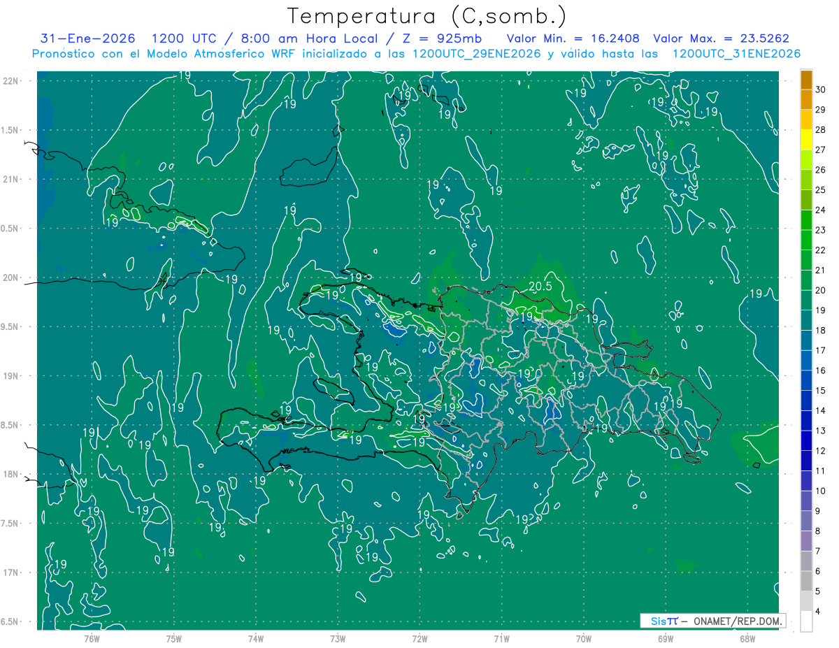Click the purple legend band between 7 and 8
The width and height of the screenshot is (839, 648).
click(806, 541)
